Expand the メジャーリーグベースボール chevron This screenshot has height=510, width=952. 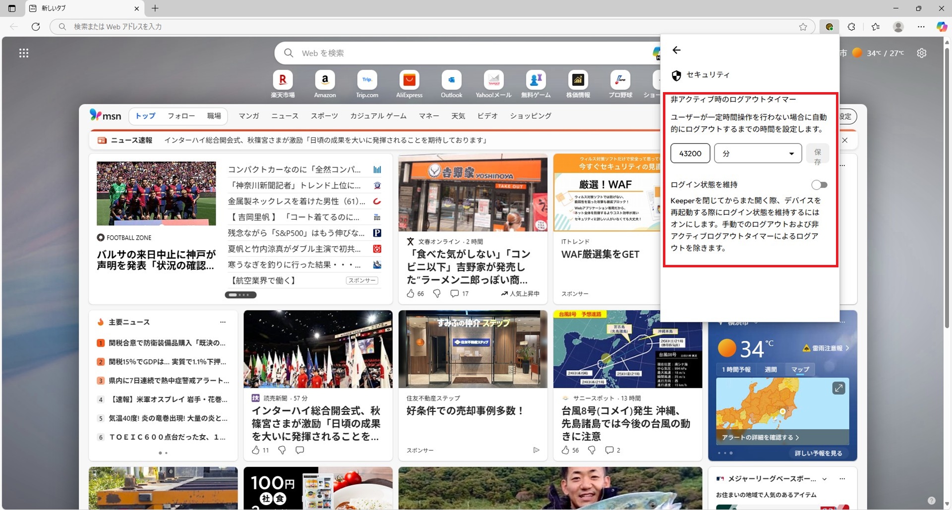pyautogui.click(x=824, y=479)
